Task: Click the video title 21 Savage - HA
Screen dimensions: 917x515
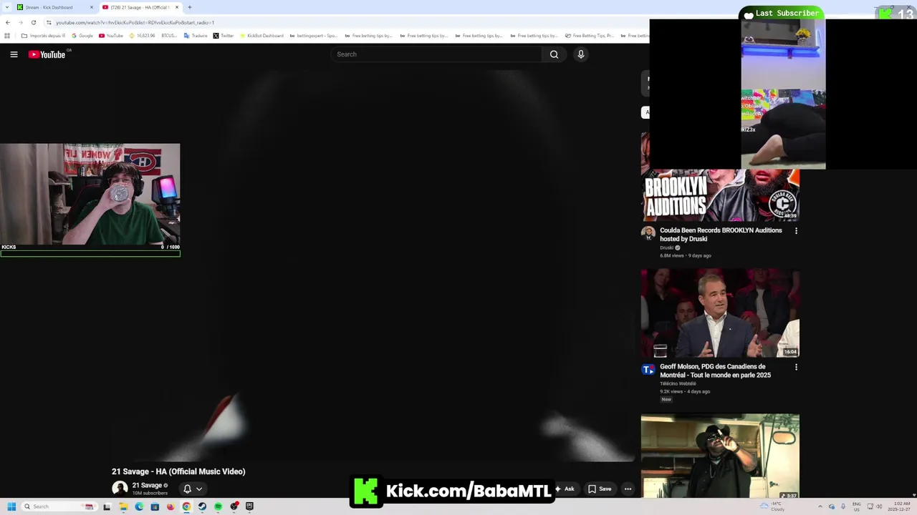Action: (178, 471)
